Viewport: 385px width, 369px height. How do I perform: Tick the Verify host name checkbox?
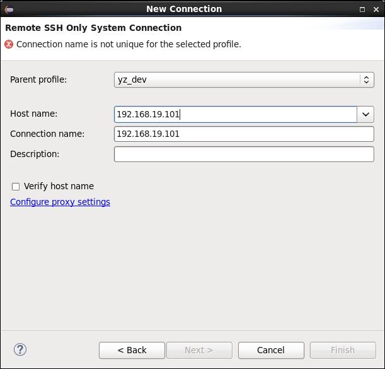pyautogui.click(x=16, y=187)
